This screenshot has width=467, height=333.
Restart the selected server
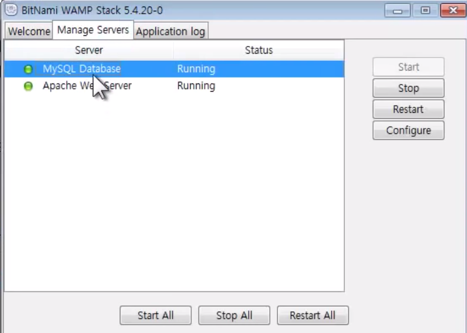pos(408,109)
